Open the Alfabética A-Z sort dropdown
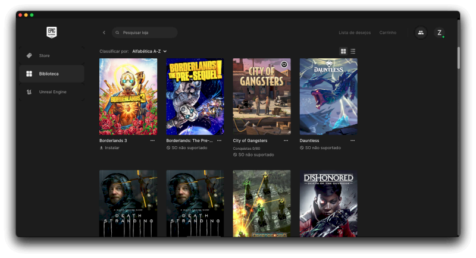 (x=149, y=51)
